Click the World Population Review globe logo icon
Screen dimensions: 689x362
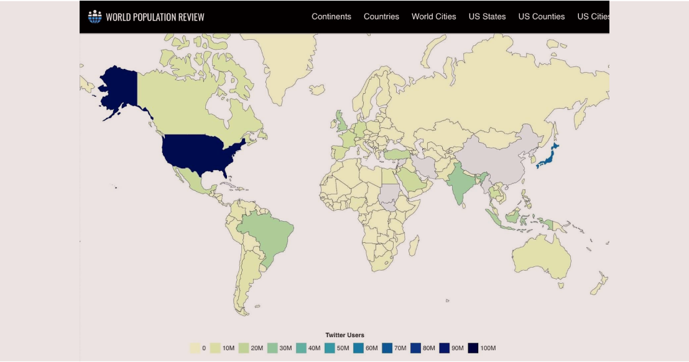[x=95, y=17]
